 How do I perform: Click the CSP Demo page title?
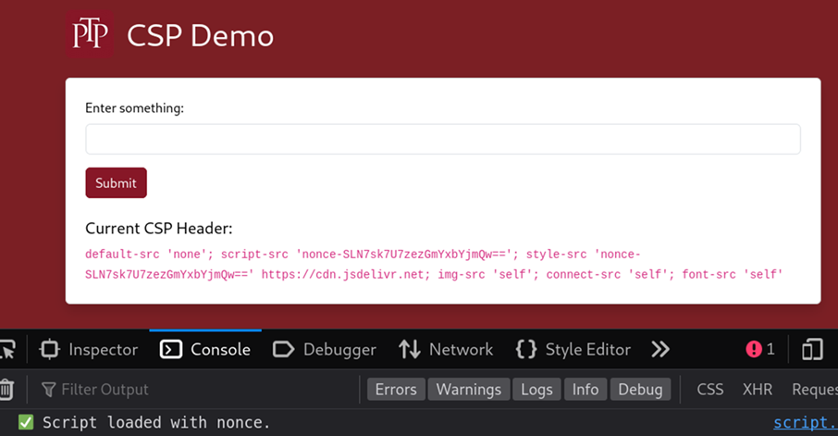pos(200,36)
